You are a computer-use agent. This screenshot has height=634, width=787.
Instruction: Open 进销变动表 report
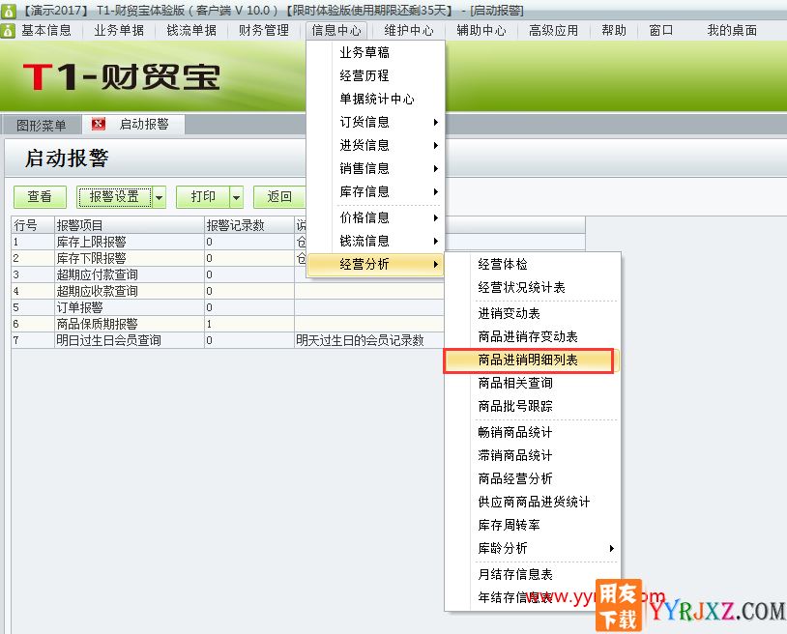coord(533,313)
